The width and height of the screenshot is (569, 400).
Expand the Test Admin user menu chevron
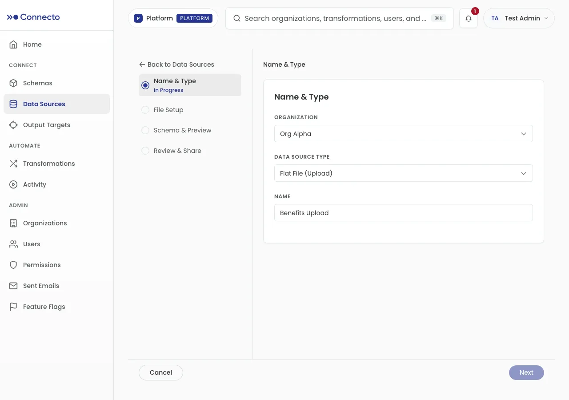click(546, 18)
